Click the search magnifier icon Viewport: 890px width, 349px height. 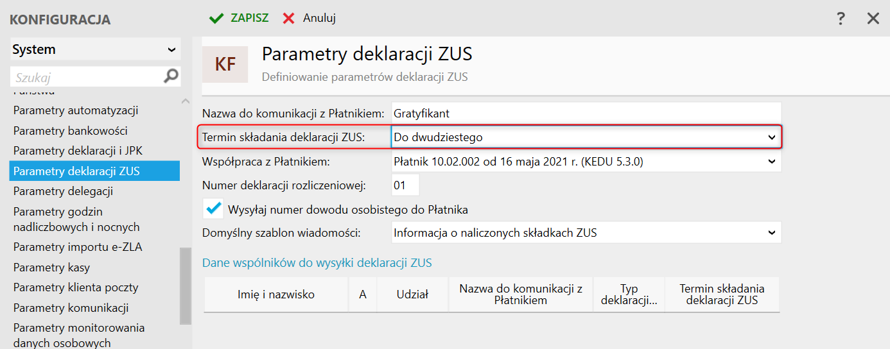[171, 77]
